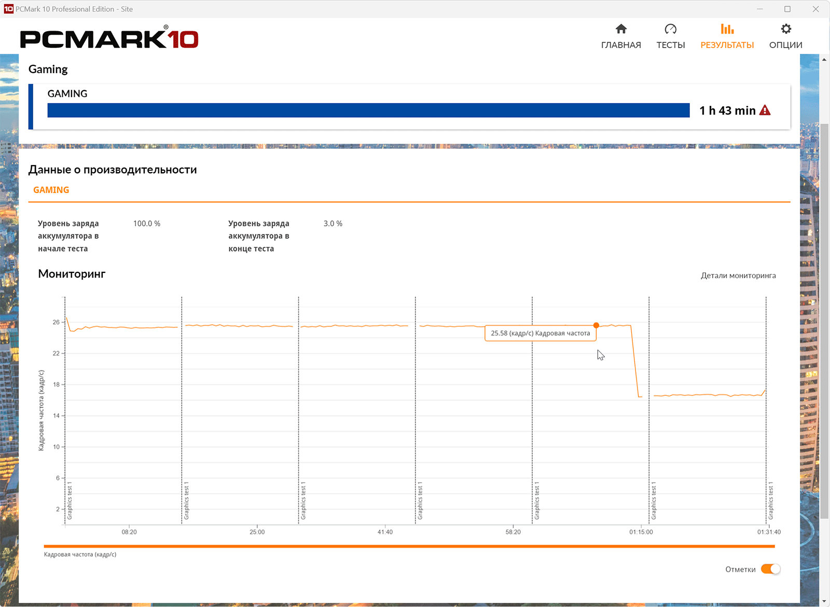
Task: Open the РЕЗУЛЬТАТЫ results view
Action: (727, 36)
